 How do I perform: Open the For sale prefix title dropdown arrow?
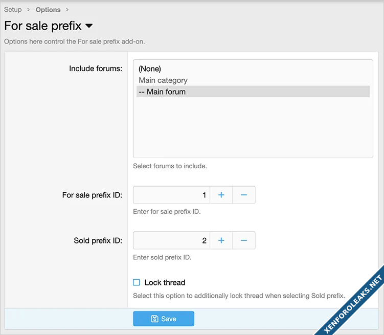coord(89,26)
